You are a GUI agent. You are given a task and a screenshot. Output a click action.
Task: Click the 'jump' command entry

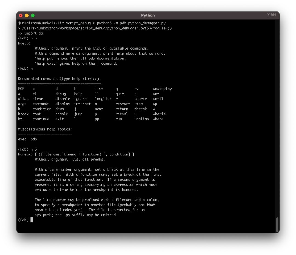tap(78, 114)
